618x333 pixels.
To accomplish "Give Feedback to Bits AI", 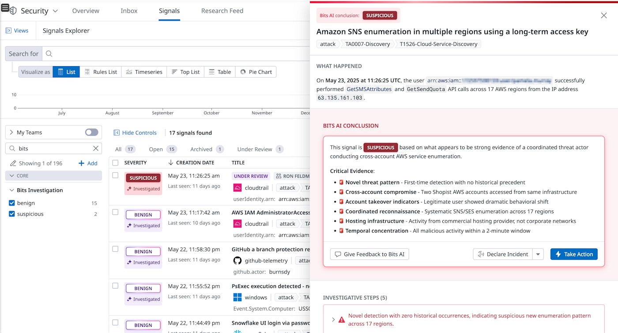I will (369, 254).
